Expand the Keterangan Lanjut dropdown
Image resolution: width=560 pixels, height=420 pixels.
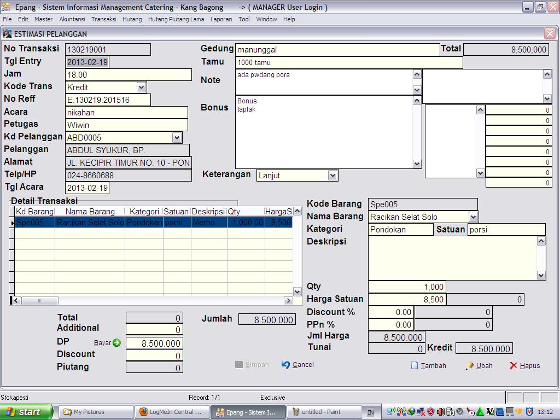pyautogui.click(x=332, y=176)
